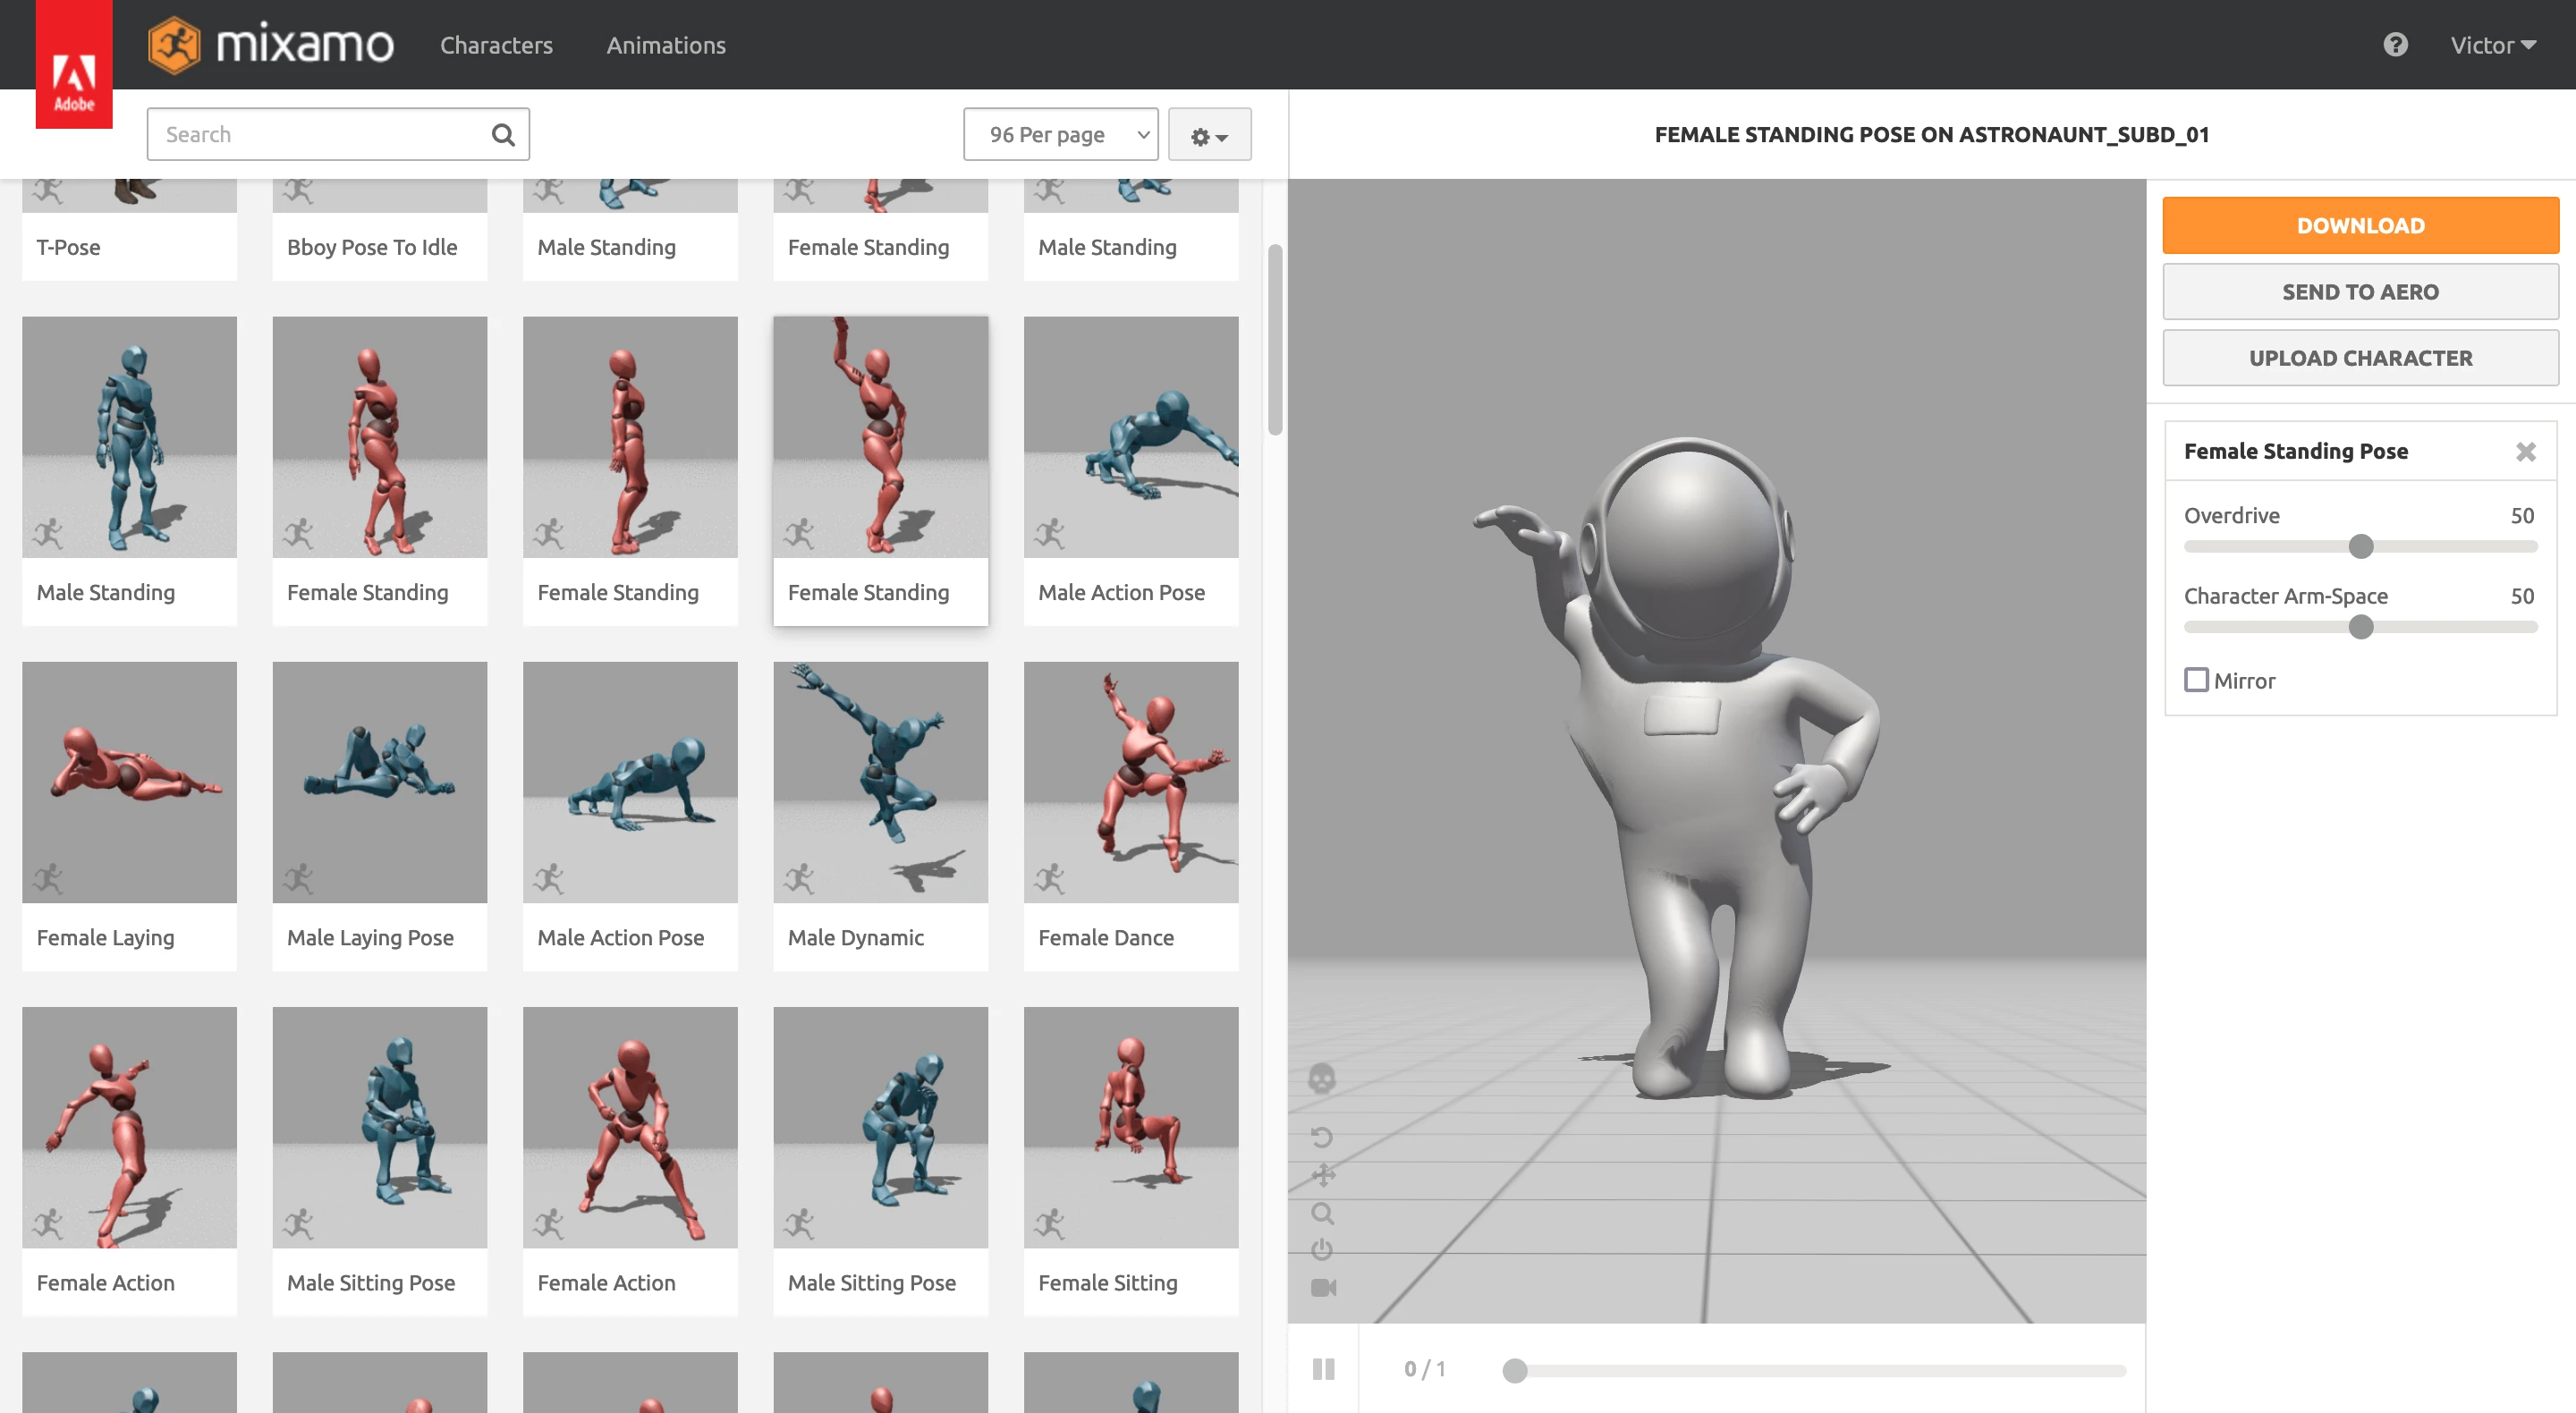Go to the Characters tab
Viewport: 2576px width, 1413px height.
tap(496, 45)
